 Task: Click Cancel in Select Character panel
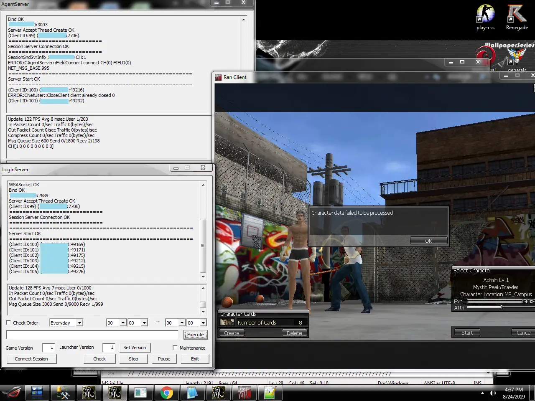click(523, 332)
